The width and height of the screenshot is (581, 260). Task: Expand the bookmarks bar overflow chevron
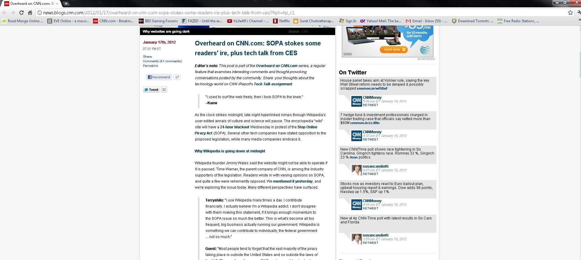pyautogui.click(x=579, y=20)
